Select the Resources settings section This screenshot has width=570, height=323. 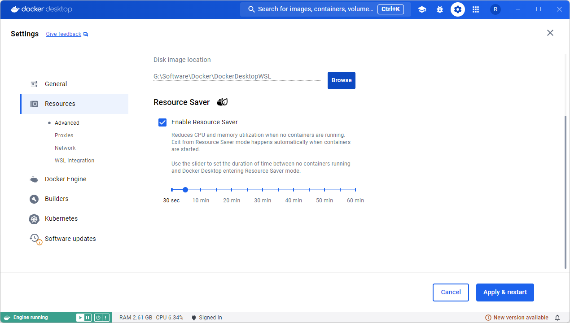(x=74, y=104)
